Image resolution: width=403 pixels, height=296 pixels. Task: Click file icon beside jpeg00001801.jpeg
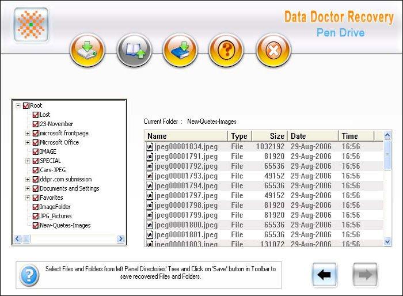pyautogui.click(x=150, y=234)
